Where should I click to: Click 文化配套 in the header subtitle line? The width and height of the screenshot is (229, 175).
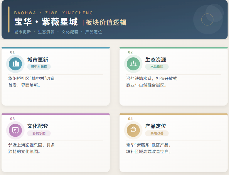70,32
